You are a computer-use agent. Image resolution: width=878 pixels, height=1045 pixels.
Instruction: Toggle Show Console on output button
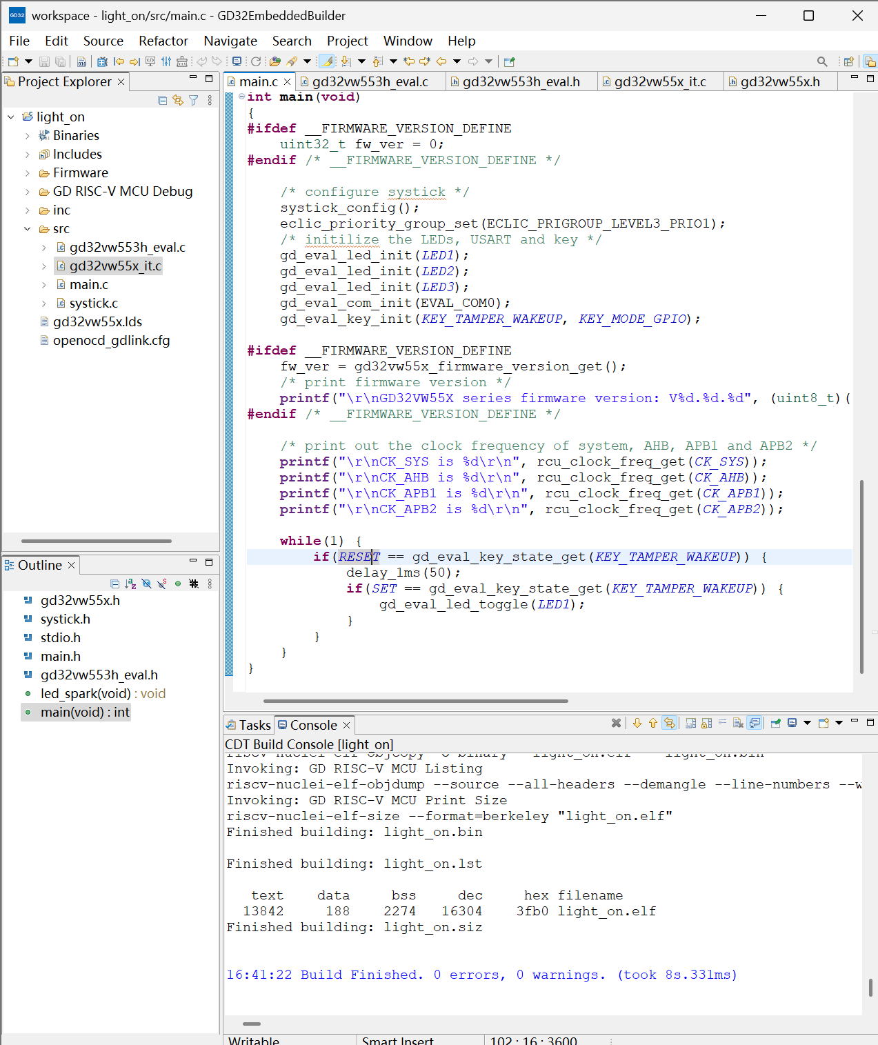click(x=755, y=723)
